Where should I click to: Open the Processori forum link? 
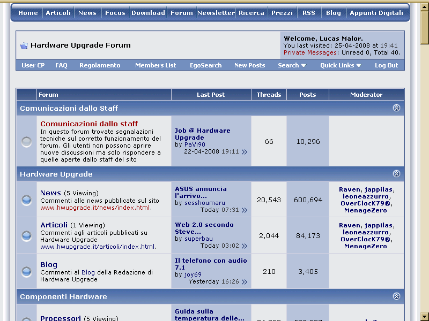[61, 318]
